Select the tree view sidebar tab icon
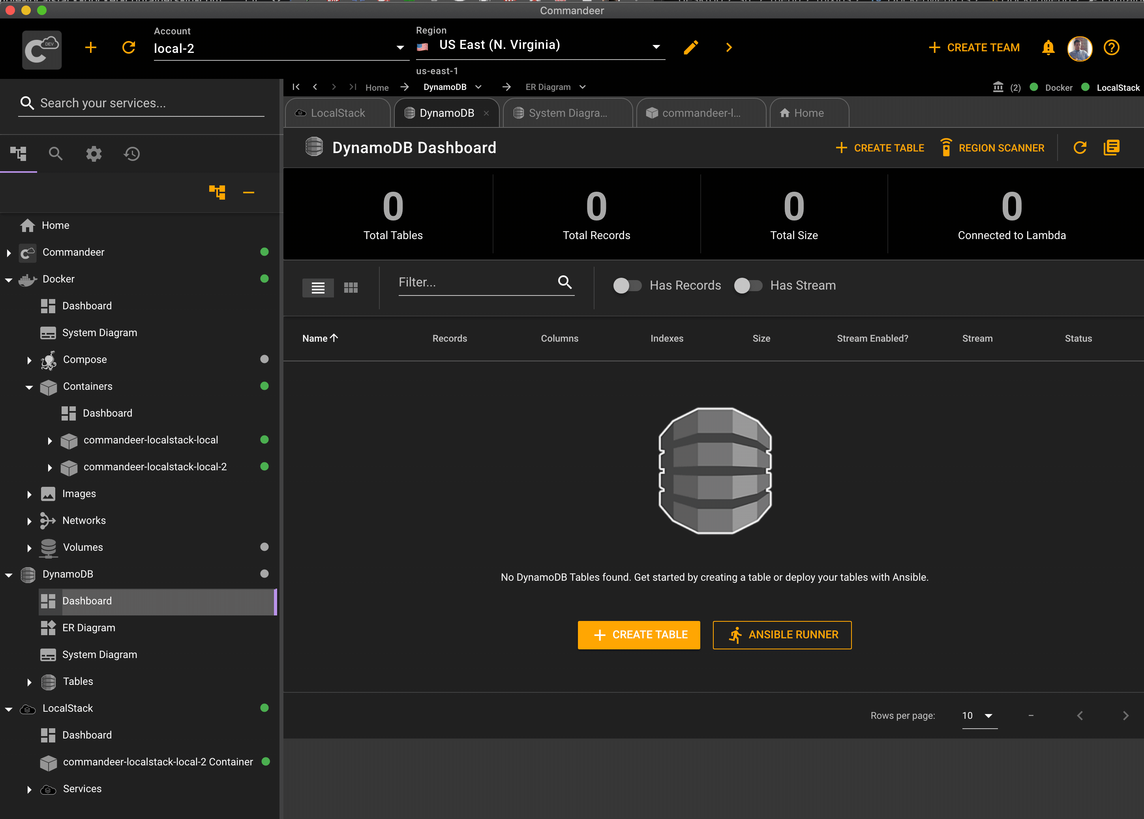This screenshot has width=1144, height=819. point(18,154)
